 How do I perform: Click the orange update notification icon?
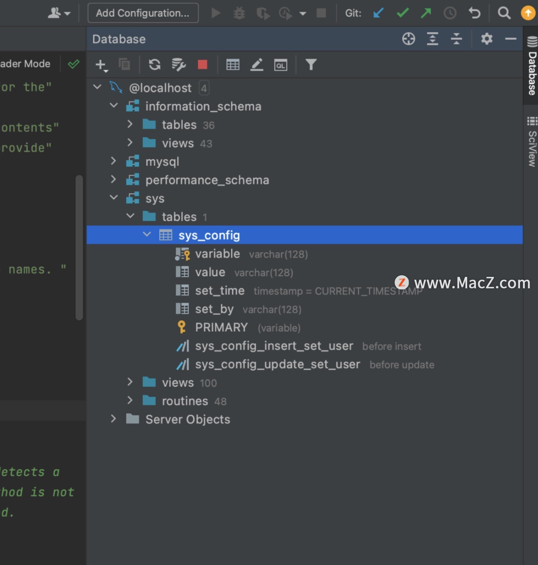[x=528, y=13]
